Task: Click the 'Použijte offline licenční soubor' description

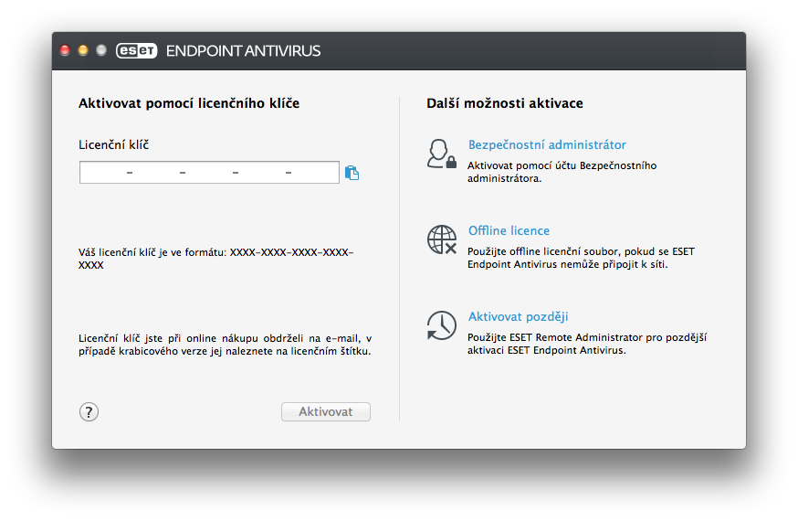Action: [x=581, y=258]
